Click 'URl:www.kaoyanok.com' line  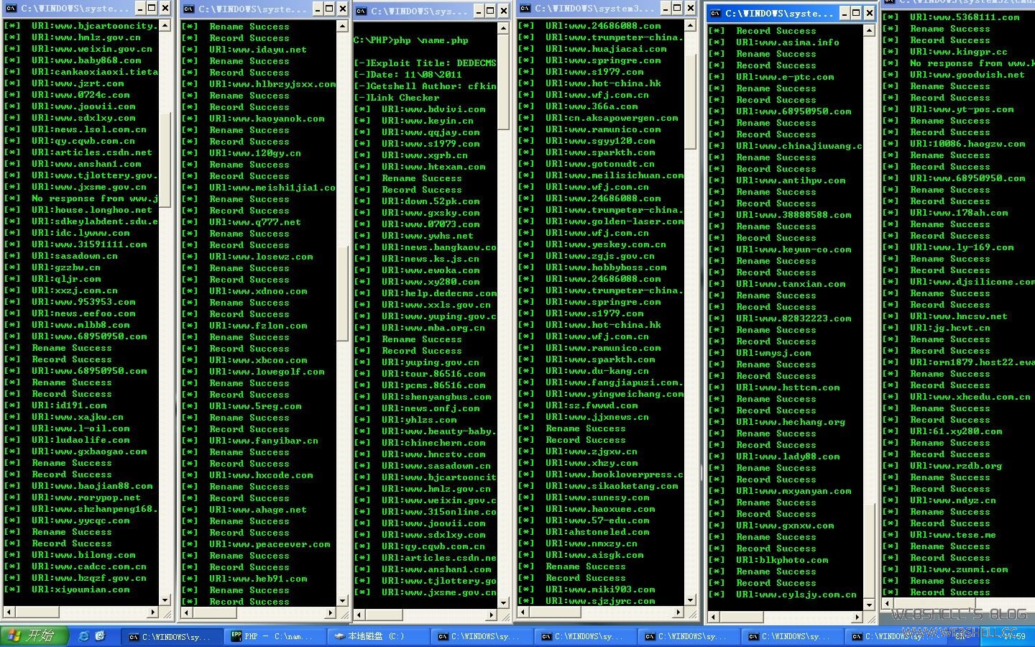(267, 119)
